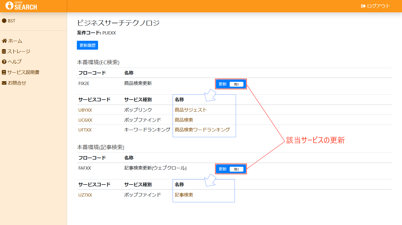
Task: Click the キーワードランキング service type cell
Action: coord(147,130)
